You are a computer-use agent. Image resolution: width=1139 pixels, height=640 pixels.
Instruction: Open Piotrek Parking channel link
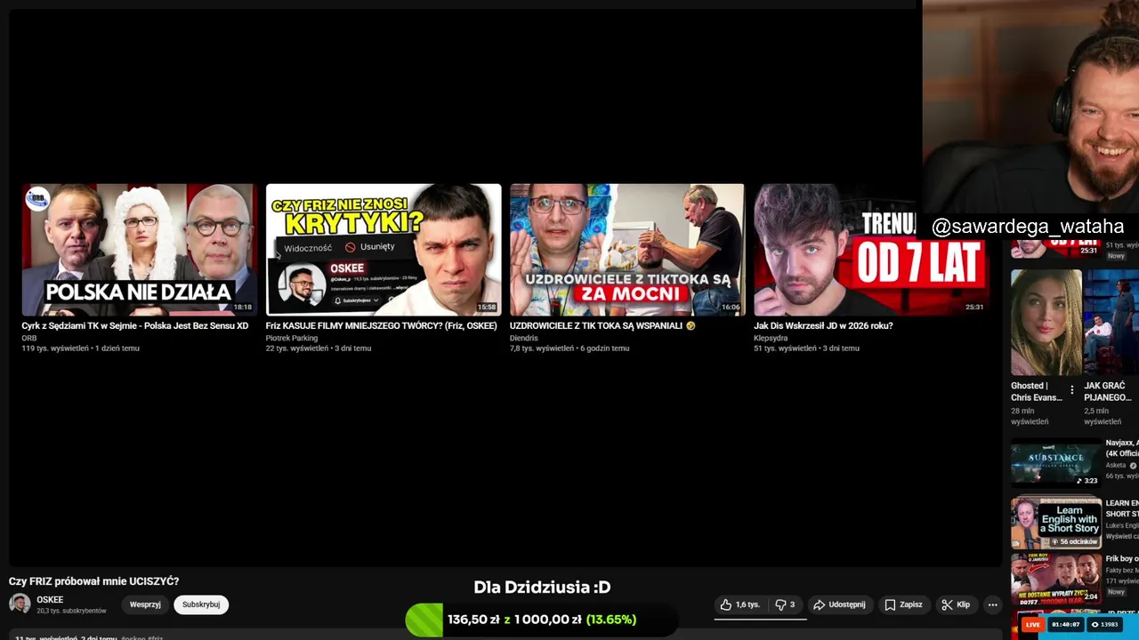coord(291,338)
